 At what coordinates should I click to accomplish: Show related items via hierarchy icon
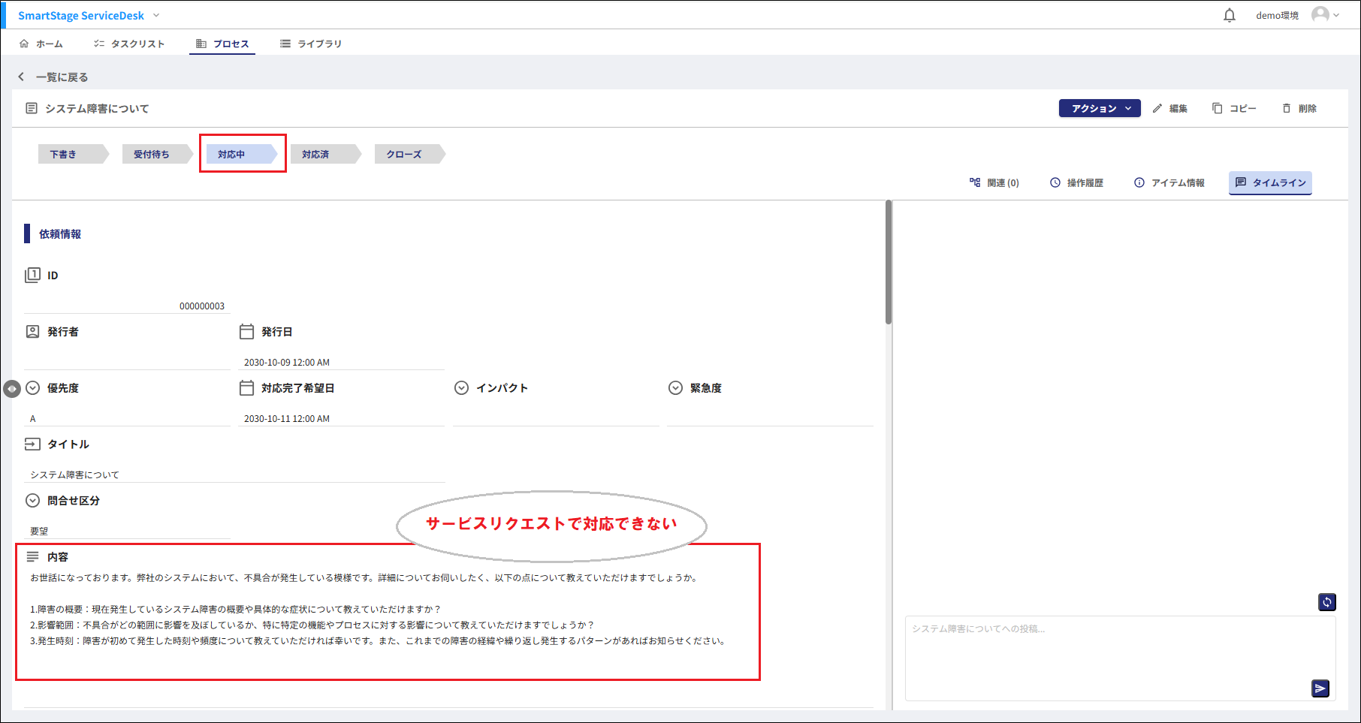pyautogui.click(x=975, y=182)
